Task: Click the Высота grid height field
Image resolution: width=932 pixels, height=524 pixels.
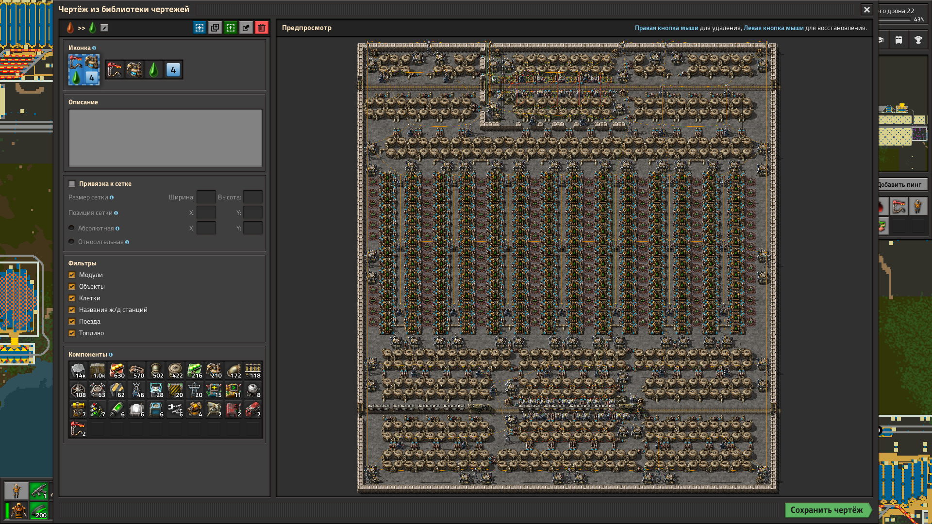Action: (253, 197)
